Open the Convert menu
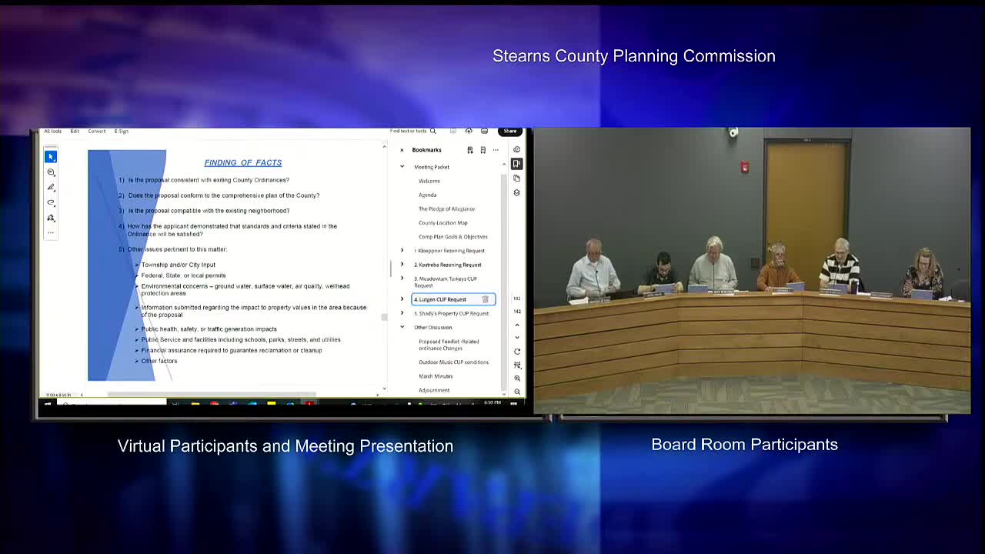Viewport: 985px width, 554px height. 96,132
